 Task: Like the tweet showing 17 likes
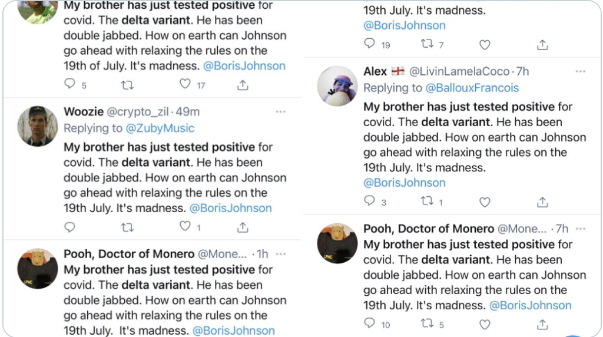185,84
